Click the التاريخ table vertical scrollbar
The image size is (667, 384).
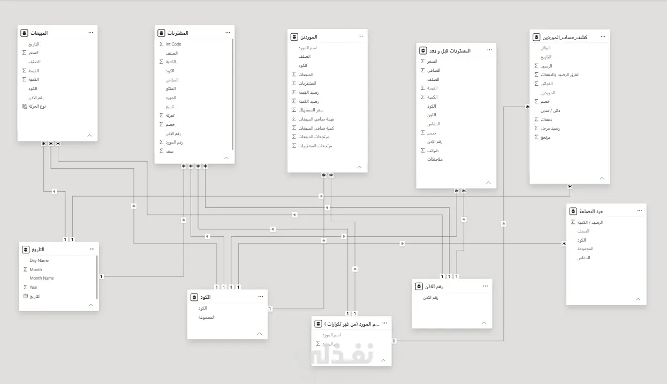pos(97,277)
